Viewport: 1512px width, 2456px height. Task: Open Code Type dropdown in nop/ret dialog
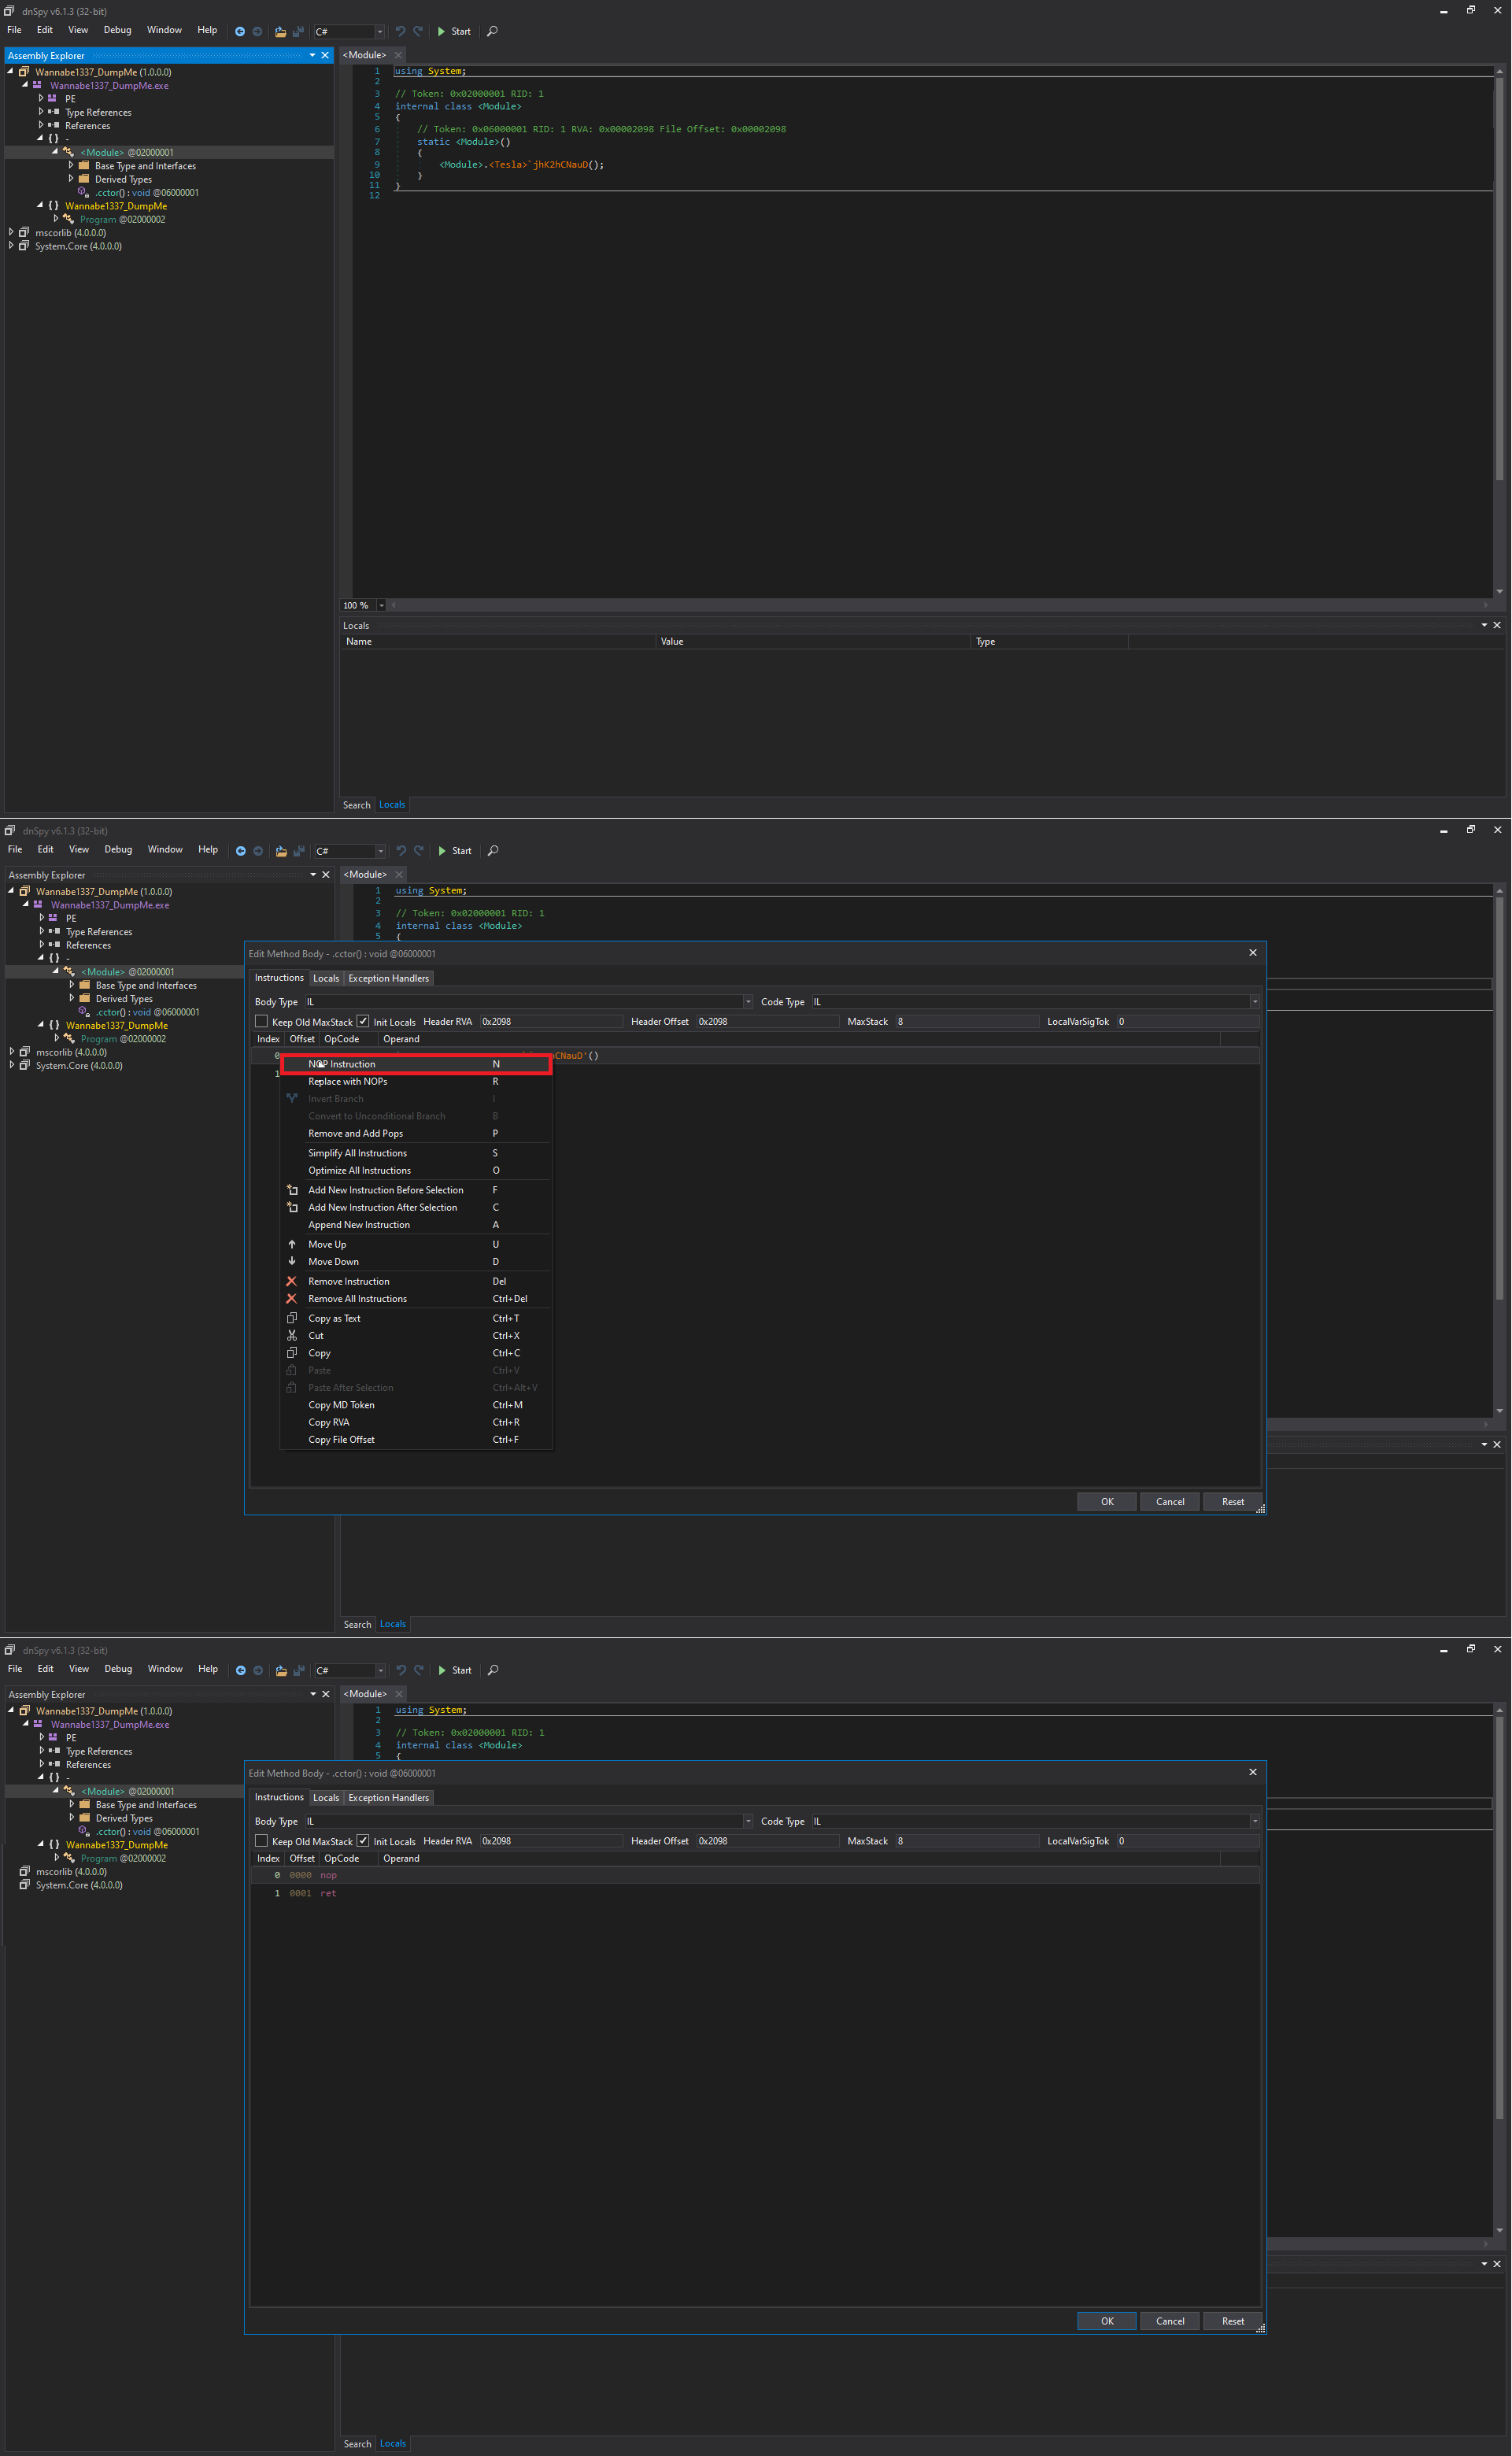tap(1255, 1821)
